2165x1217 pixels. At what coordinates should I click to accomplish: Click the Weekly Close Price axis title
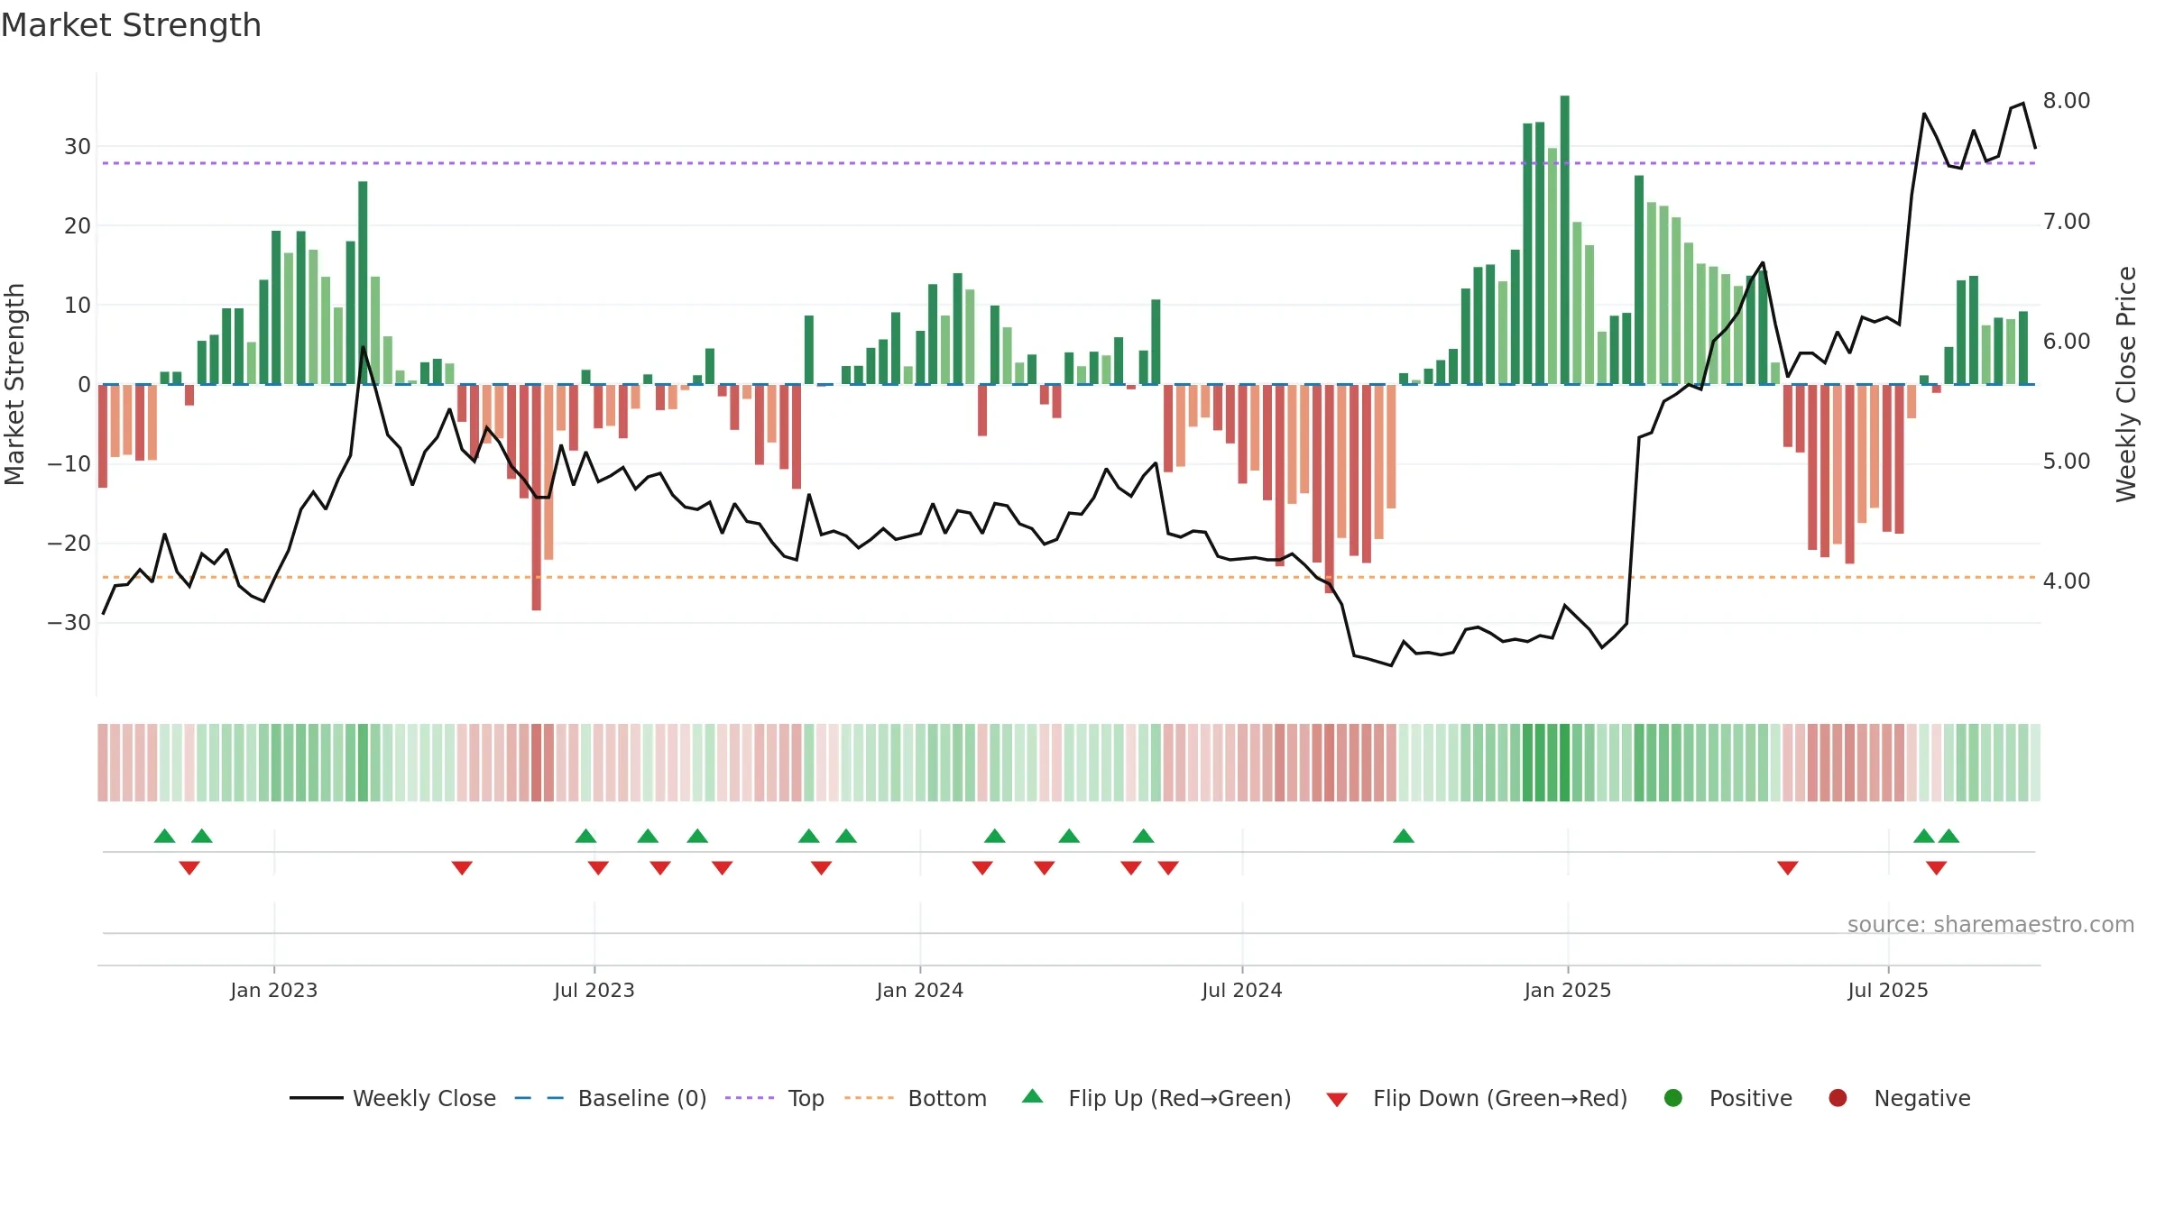click(x=2126, y=384)
